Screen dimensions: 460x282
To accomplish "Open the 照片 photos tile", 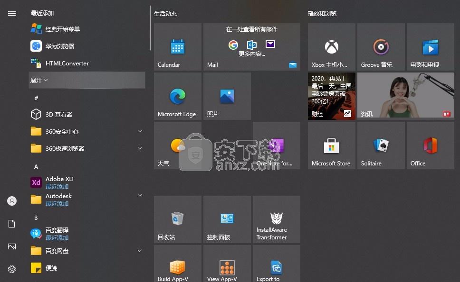I will (227, 96).
